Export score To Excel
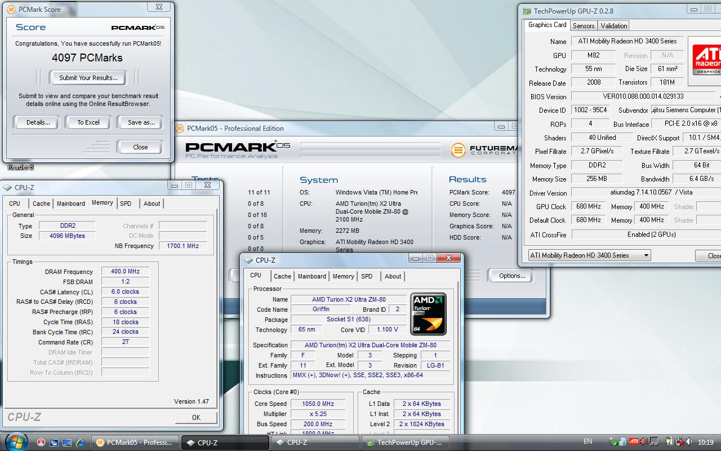This screenshot has height=451, width=721. 88,122
